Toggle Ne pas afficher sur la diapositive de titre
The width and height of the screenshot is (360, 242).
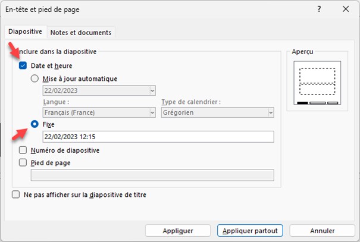[15, 194]
